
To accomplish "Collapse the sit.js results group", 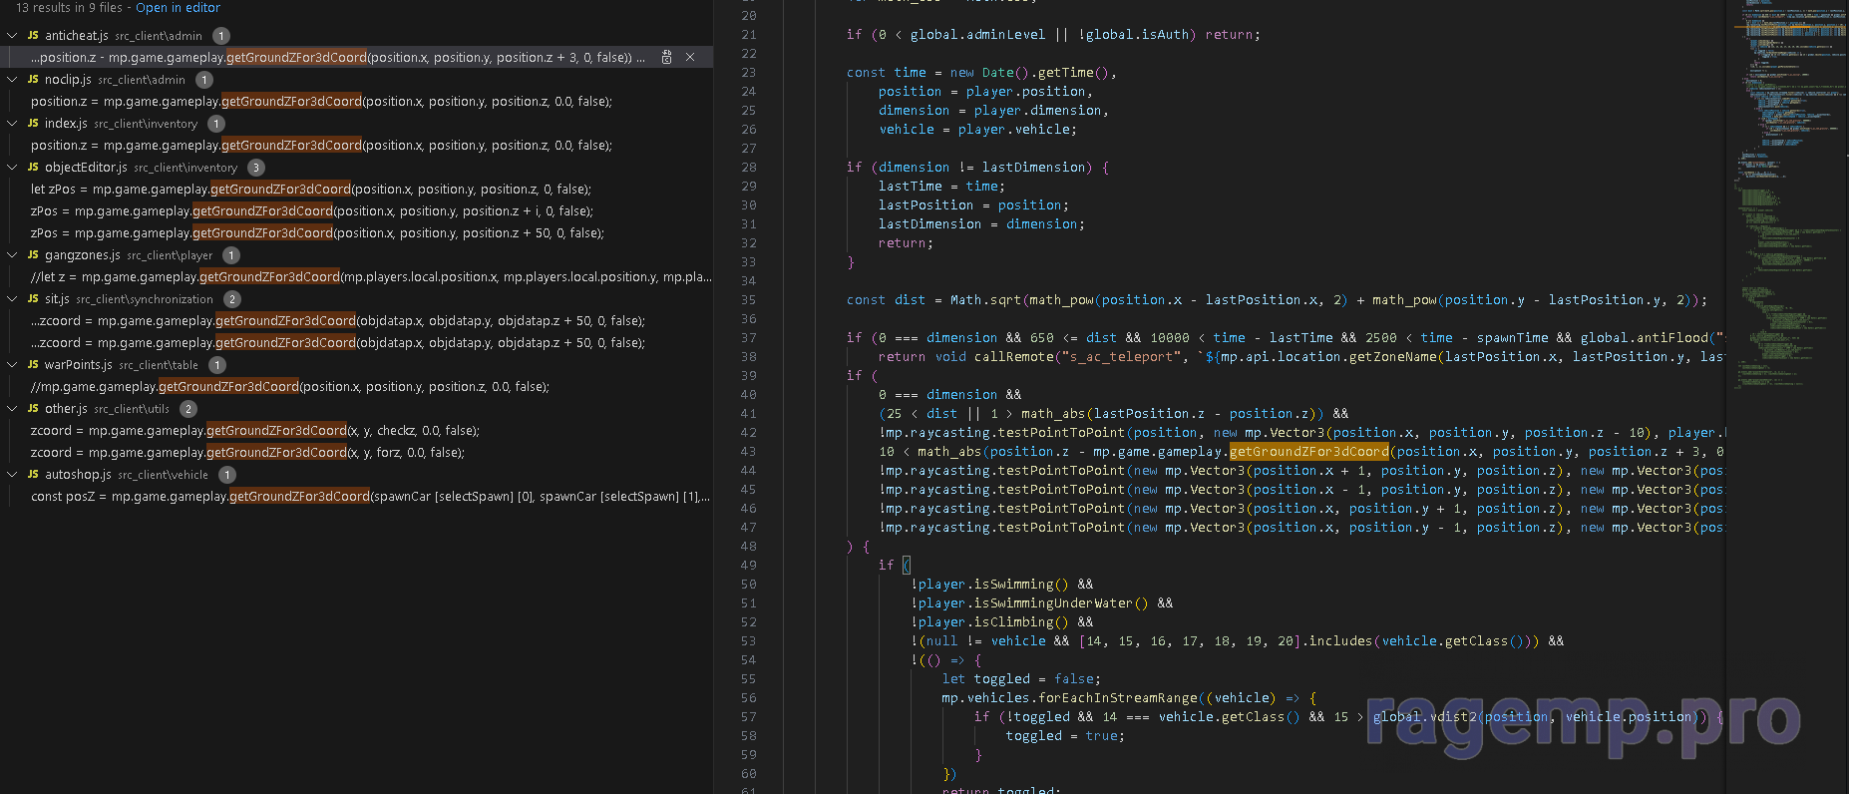I will (12, 298).
